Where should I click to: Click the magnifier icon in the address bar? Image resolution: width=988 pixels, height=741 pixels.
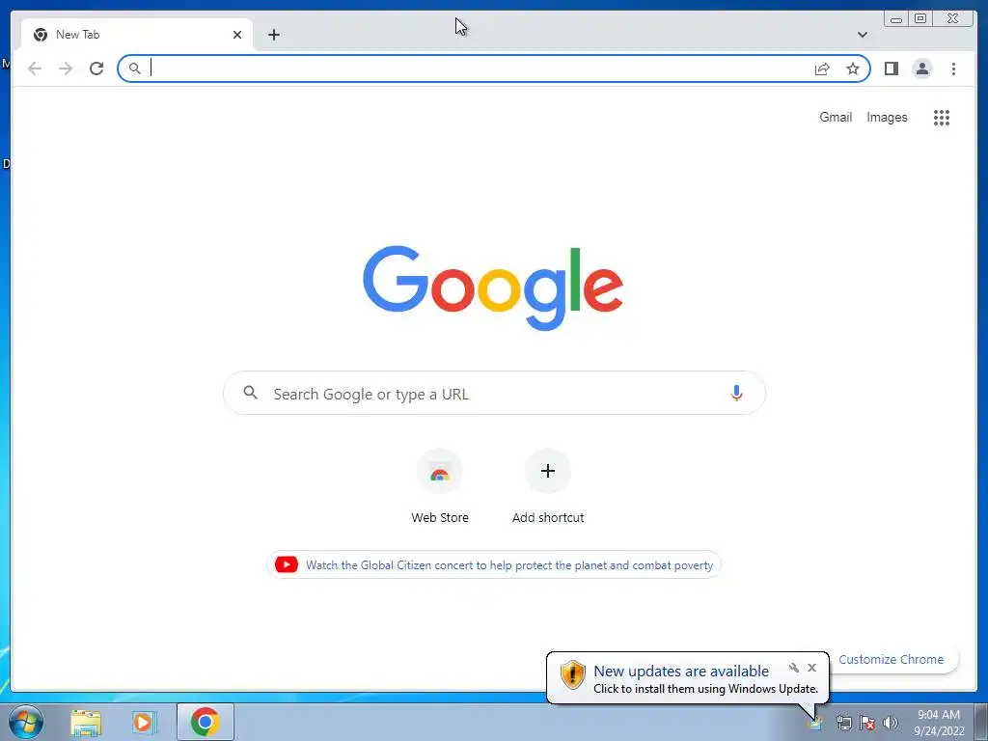[134, 69]
